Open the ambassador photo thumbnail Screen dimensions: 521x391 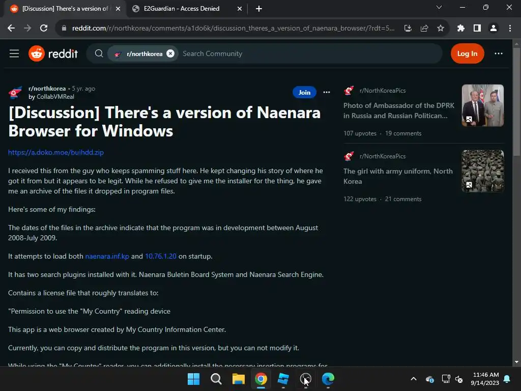click(483, 105)
